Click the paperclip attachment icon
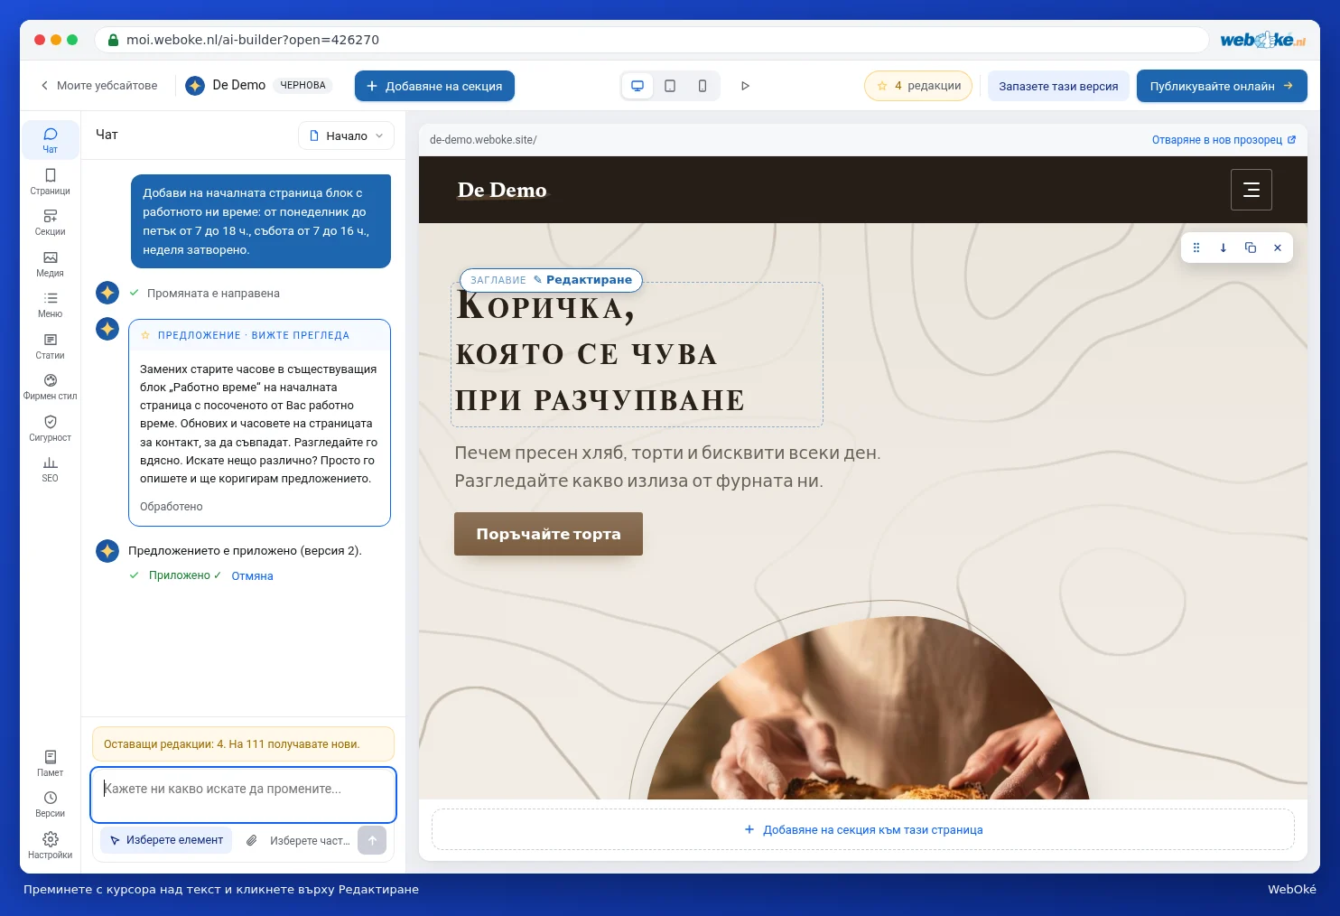 (x=252, y=840)
